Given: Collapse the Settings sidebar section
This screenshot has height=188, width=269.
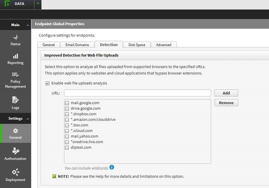Looking at the screenshot, I should [27, 119].
